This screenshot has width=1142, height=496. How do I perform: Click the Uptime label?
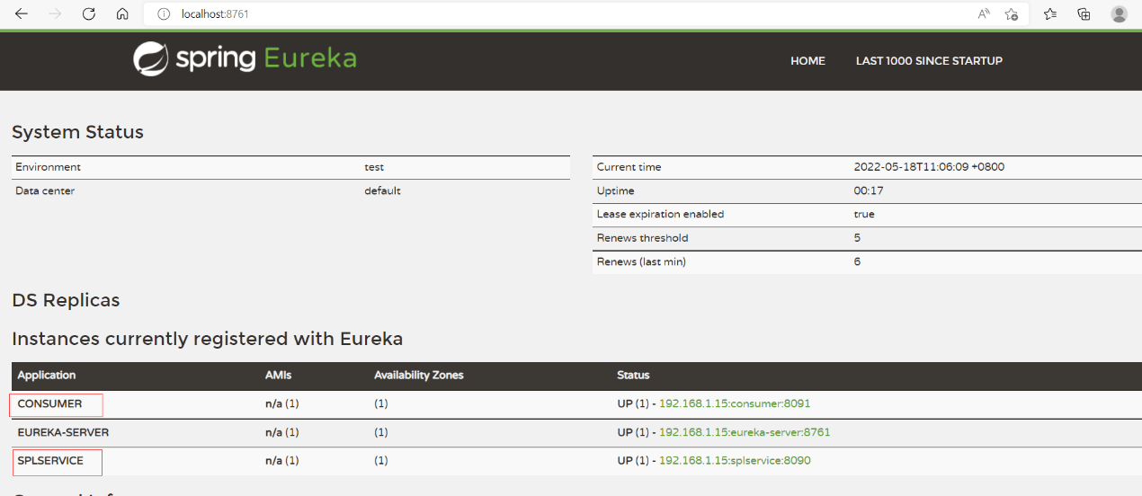(x=616, y=190)
